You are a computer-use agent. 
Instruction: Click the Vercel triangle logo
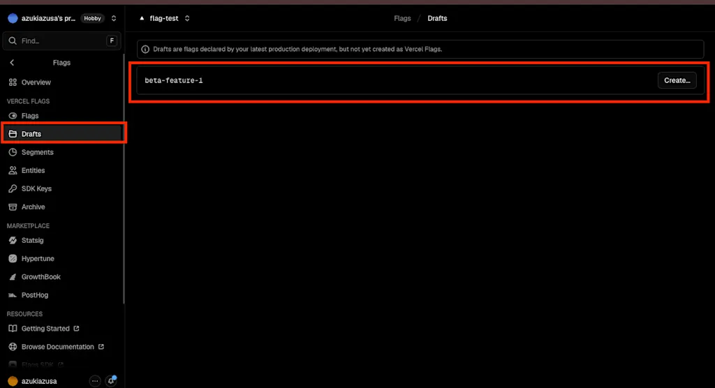tap(142, 18)
